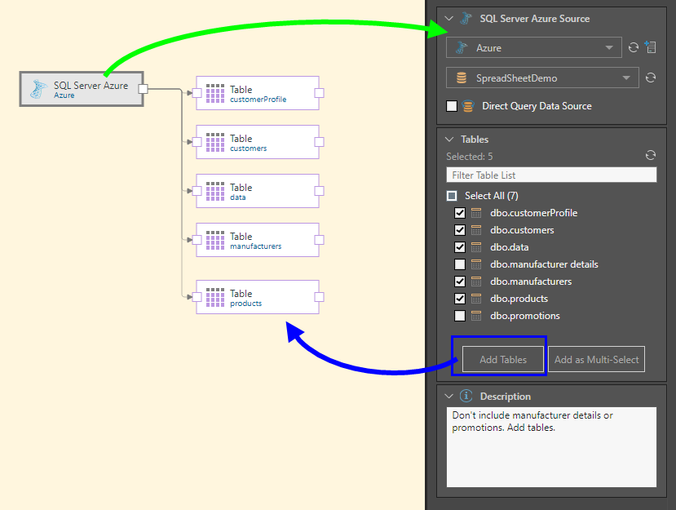
Task: Check the dbo.promotions table checkbox
Action: tap(460, 316)
